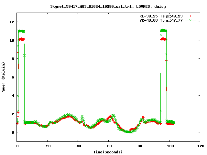
Task: Click the 6 tick label on y-axis
Action: tap(13, 77)
